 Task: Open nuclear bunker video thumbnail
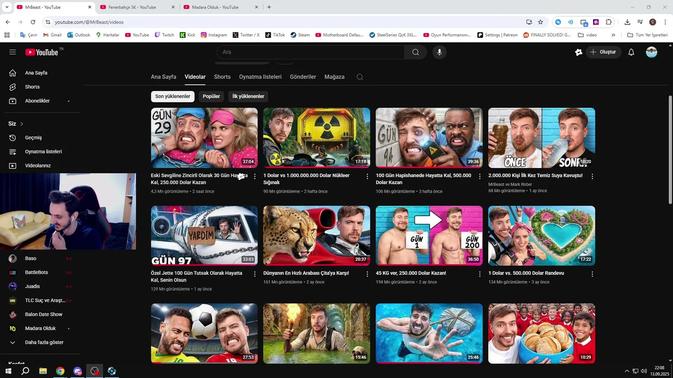click(317, 138)
